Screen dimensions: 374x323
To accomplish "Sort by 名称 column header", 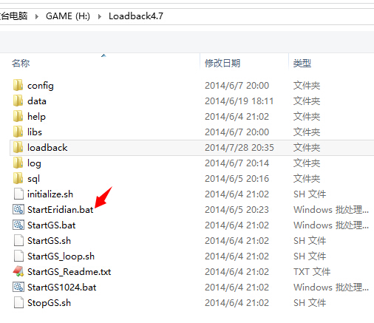I will (21, 64).
